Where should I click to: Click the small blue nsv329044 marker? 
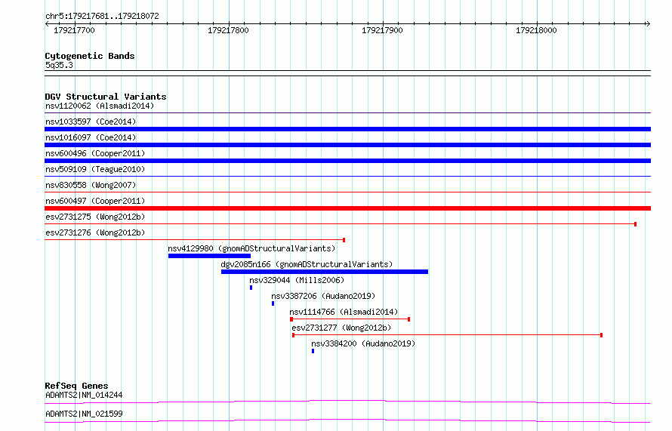pyautogui.click(x=251, y=288)
